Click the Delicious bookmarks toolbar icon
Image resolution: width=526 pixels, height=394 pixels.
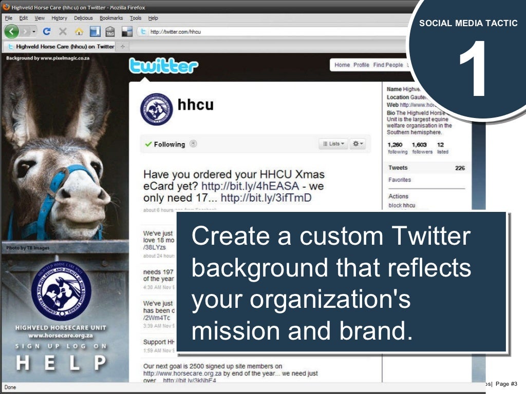95,31
